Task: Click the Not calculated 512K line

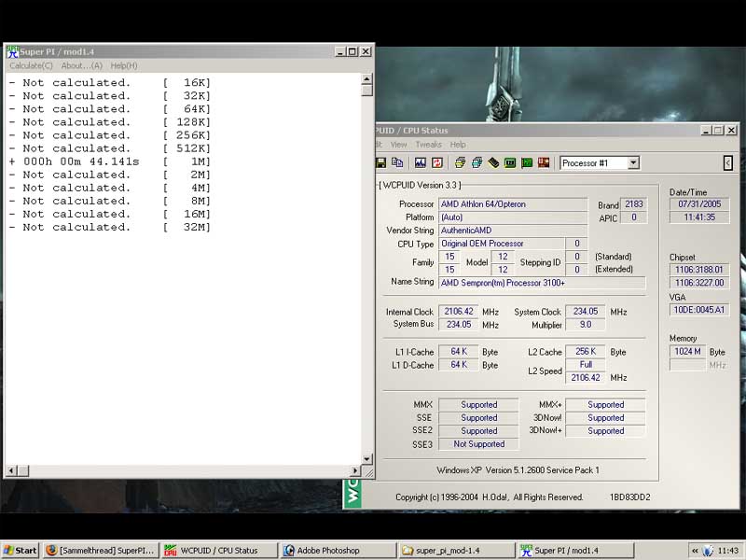Action: 110,148
